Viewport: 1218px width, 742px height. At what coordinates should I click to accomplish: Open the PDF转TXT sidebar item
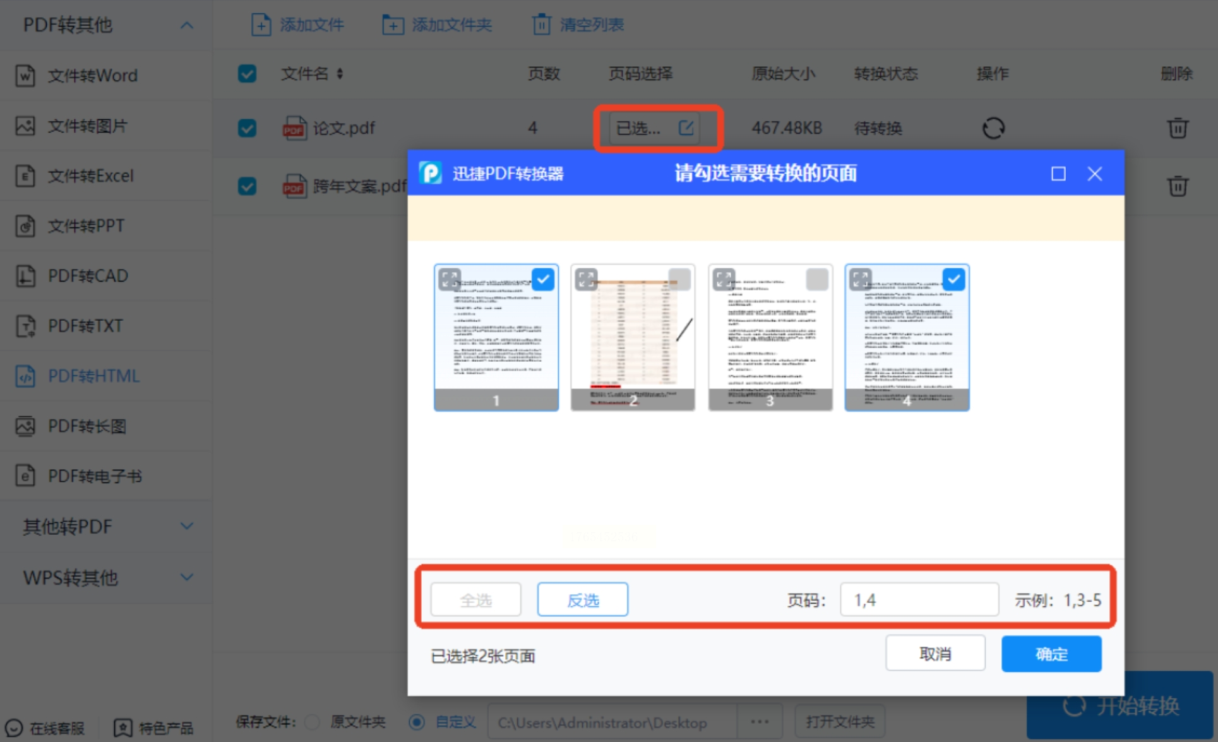coord(85,326)
